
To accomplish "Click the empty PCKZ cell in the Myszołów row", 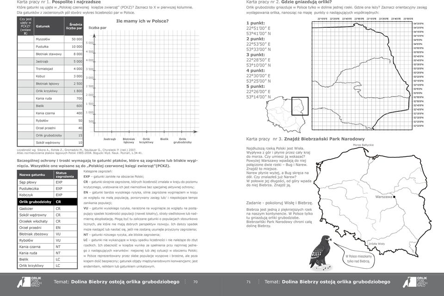I will pyautogui.click(x=26, y=39).
